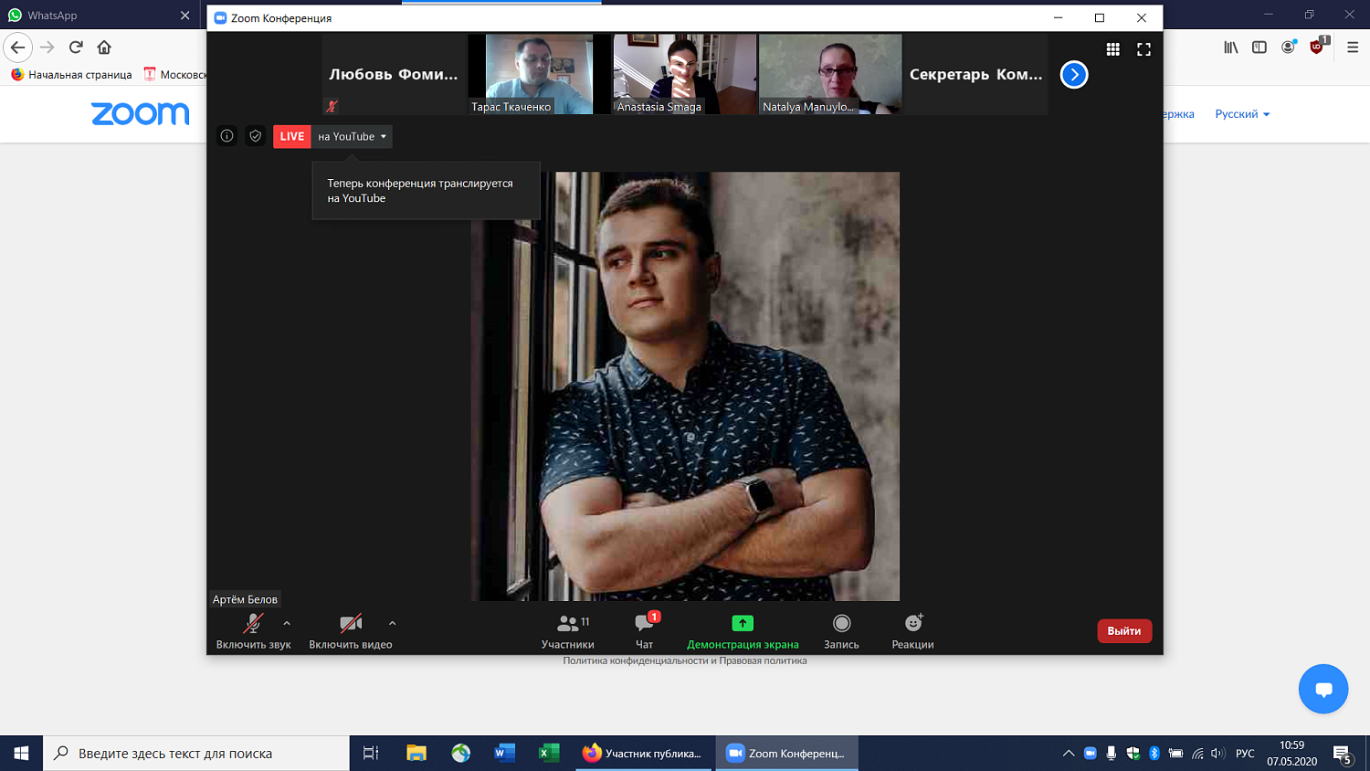
Task: Open Участники participants panel
Action: pyautogui.click(x=568, y=631)
